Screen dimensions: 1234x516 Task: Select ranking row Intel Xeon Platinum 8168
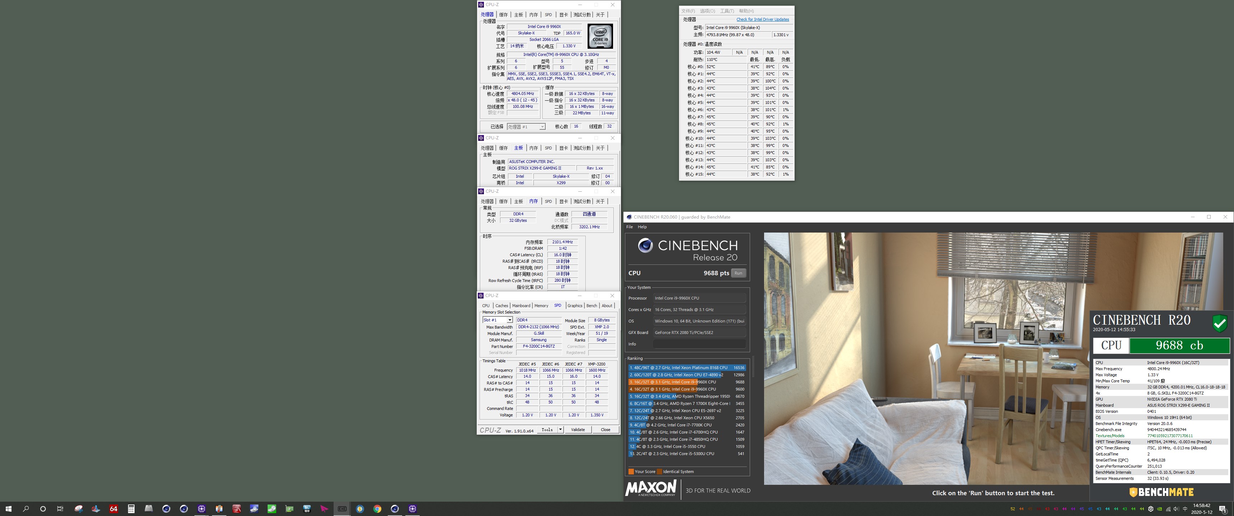pos(687,368)
